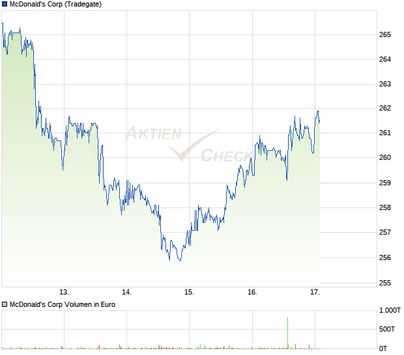
Task: Click the gray Volumen legend square
Action: tap(5, 304)
